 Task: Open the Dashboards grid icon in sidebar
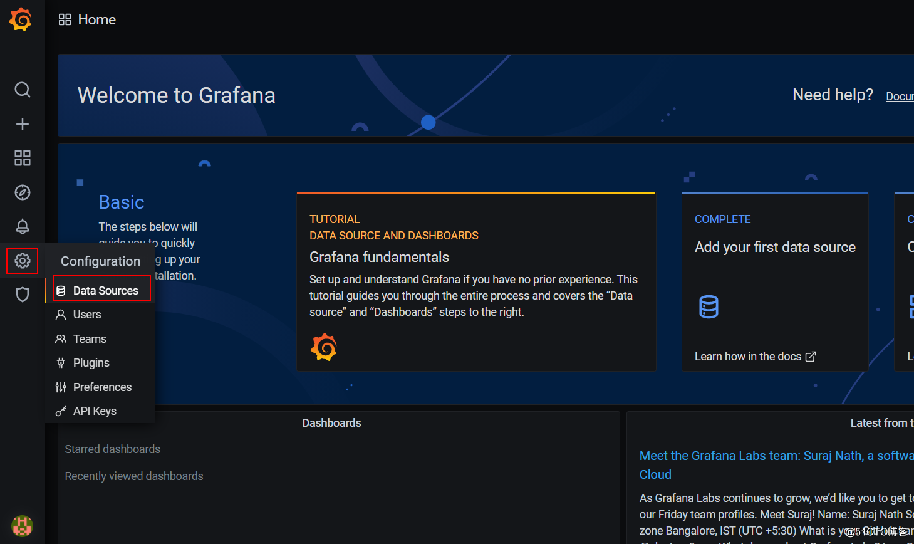[23, 158]
